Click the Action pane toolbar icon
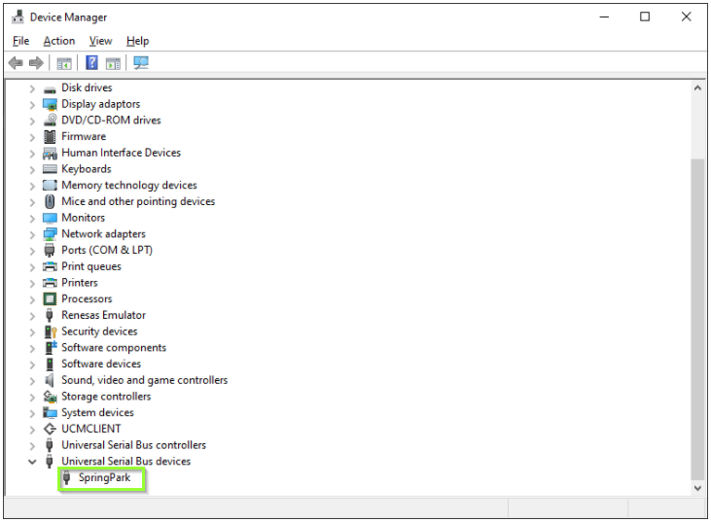This screenshot has height=522, width=711. (113, 63)
